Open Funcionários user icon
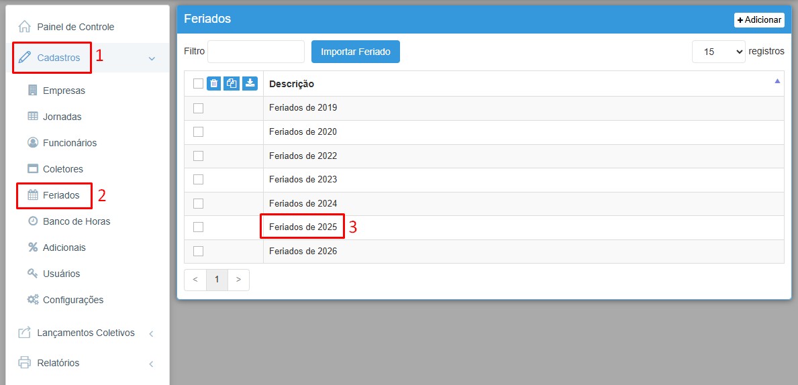The width and height of the screenshot is (798, 385). point(33,143)
